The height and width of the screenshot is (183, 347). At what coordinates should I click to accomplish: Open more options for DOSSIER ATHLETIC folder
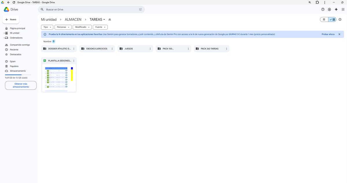(74, 49)
